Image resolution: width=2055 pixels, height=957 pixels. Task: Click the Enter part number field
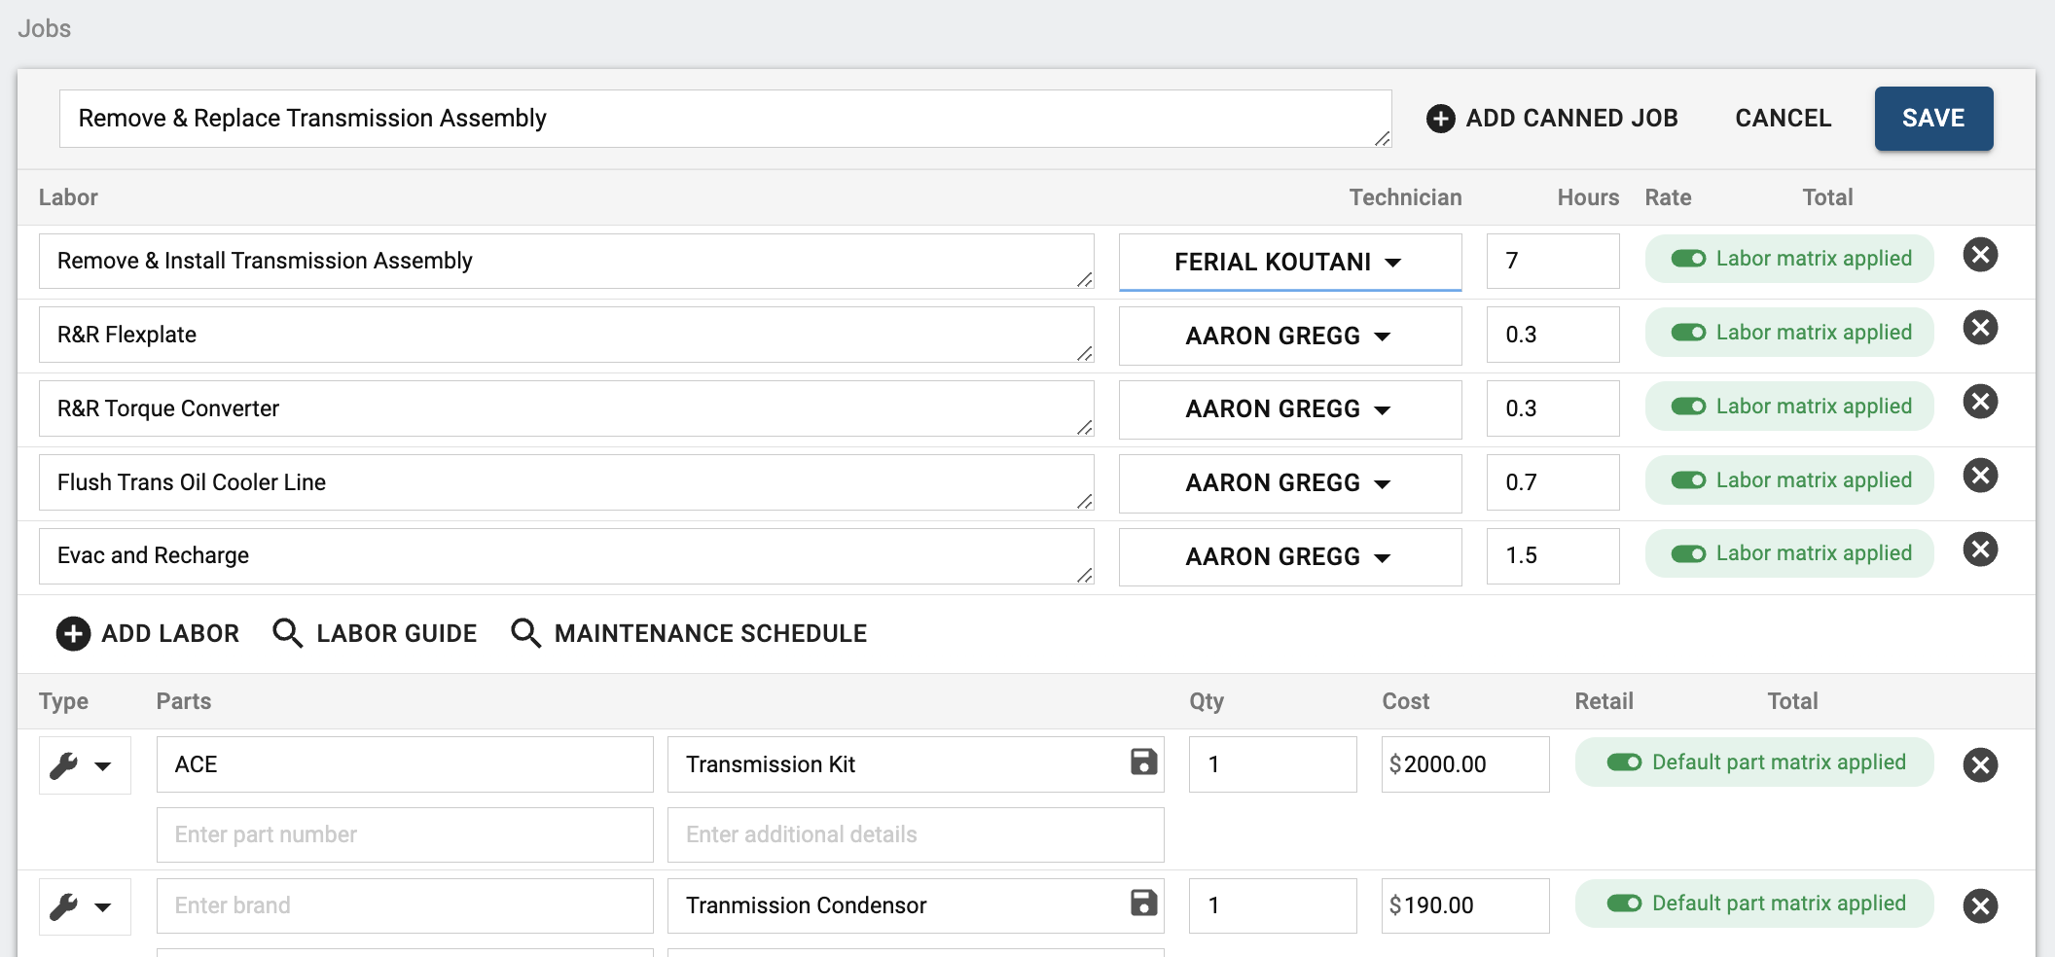click(405, 834)
